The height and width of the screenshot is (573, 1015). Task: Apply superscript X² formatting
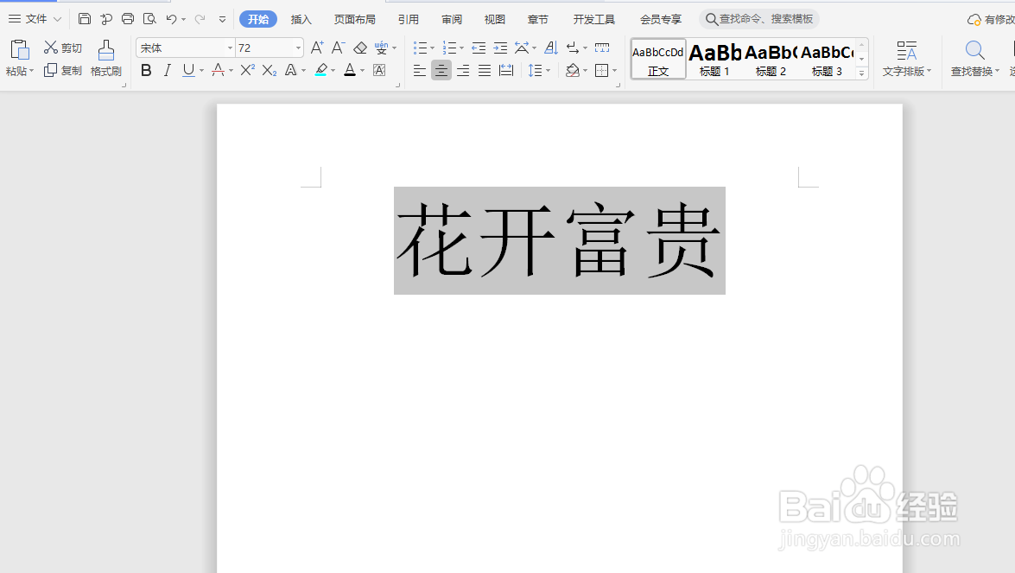click(x=247, y=70)
